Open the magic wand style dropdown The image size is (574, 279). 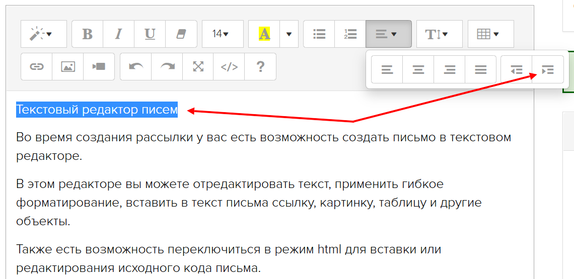(x=43, y=34)
